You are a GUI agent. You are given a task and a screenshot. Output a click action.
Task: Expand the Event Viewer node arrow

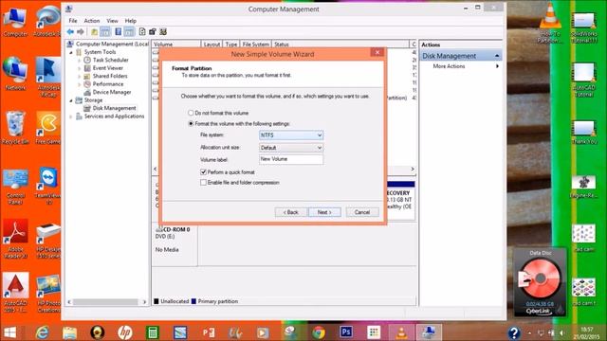pos(80,68)
